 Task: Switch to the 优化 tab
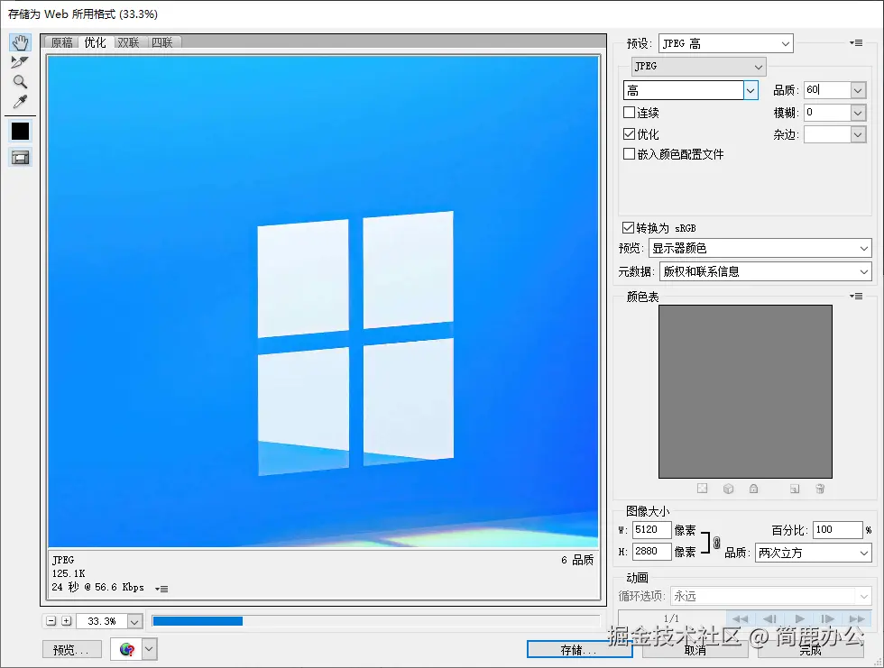[96, 42]
